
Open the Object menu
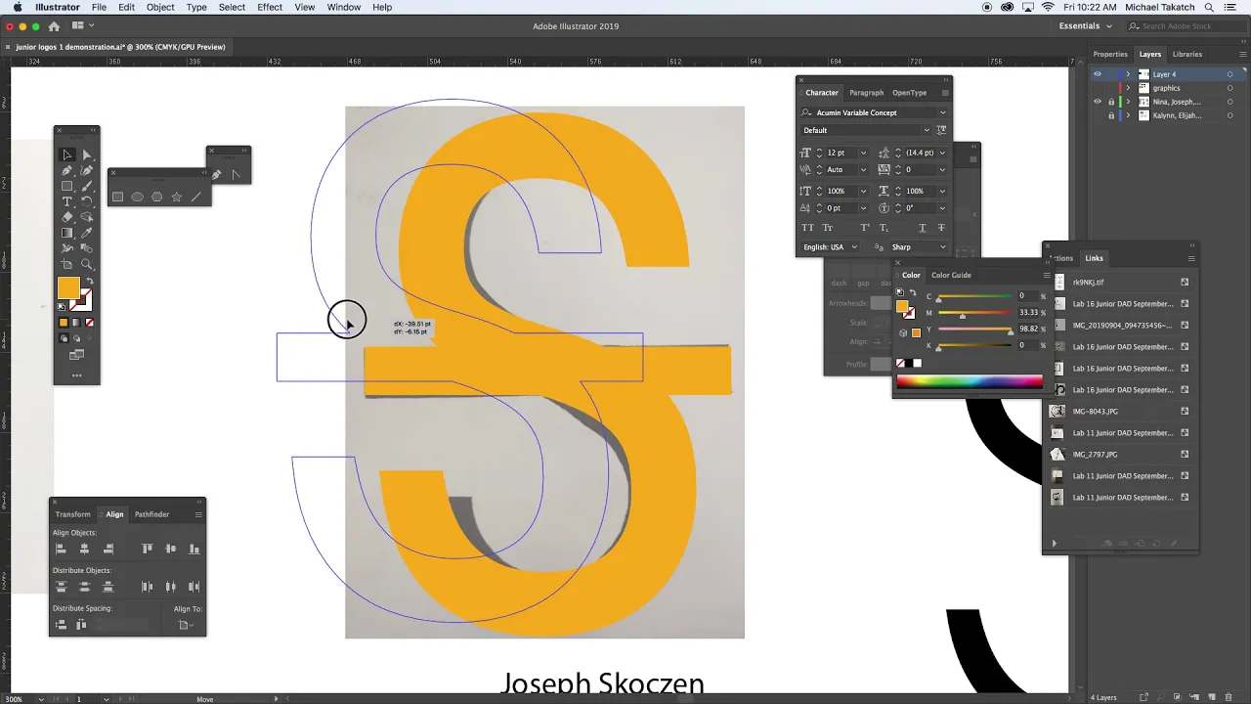click(x=160, y=7)
